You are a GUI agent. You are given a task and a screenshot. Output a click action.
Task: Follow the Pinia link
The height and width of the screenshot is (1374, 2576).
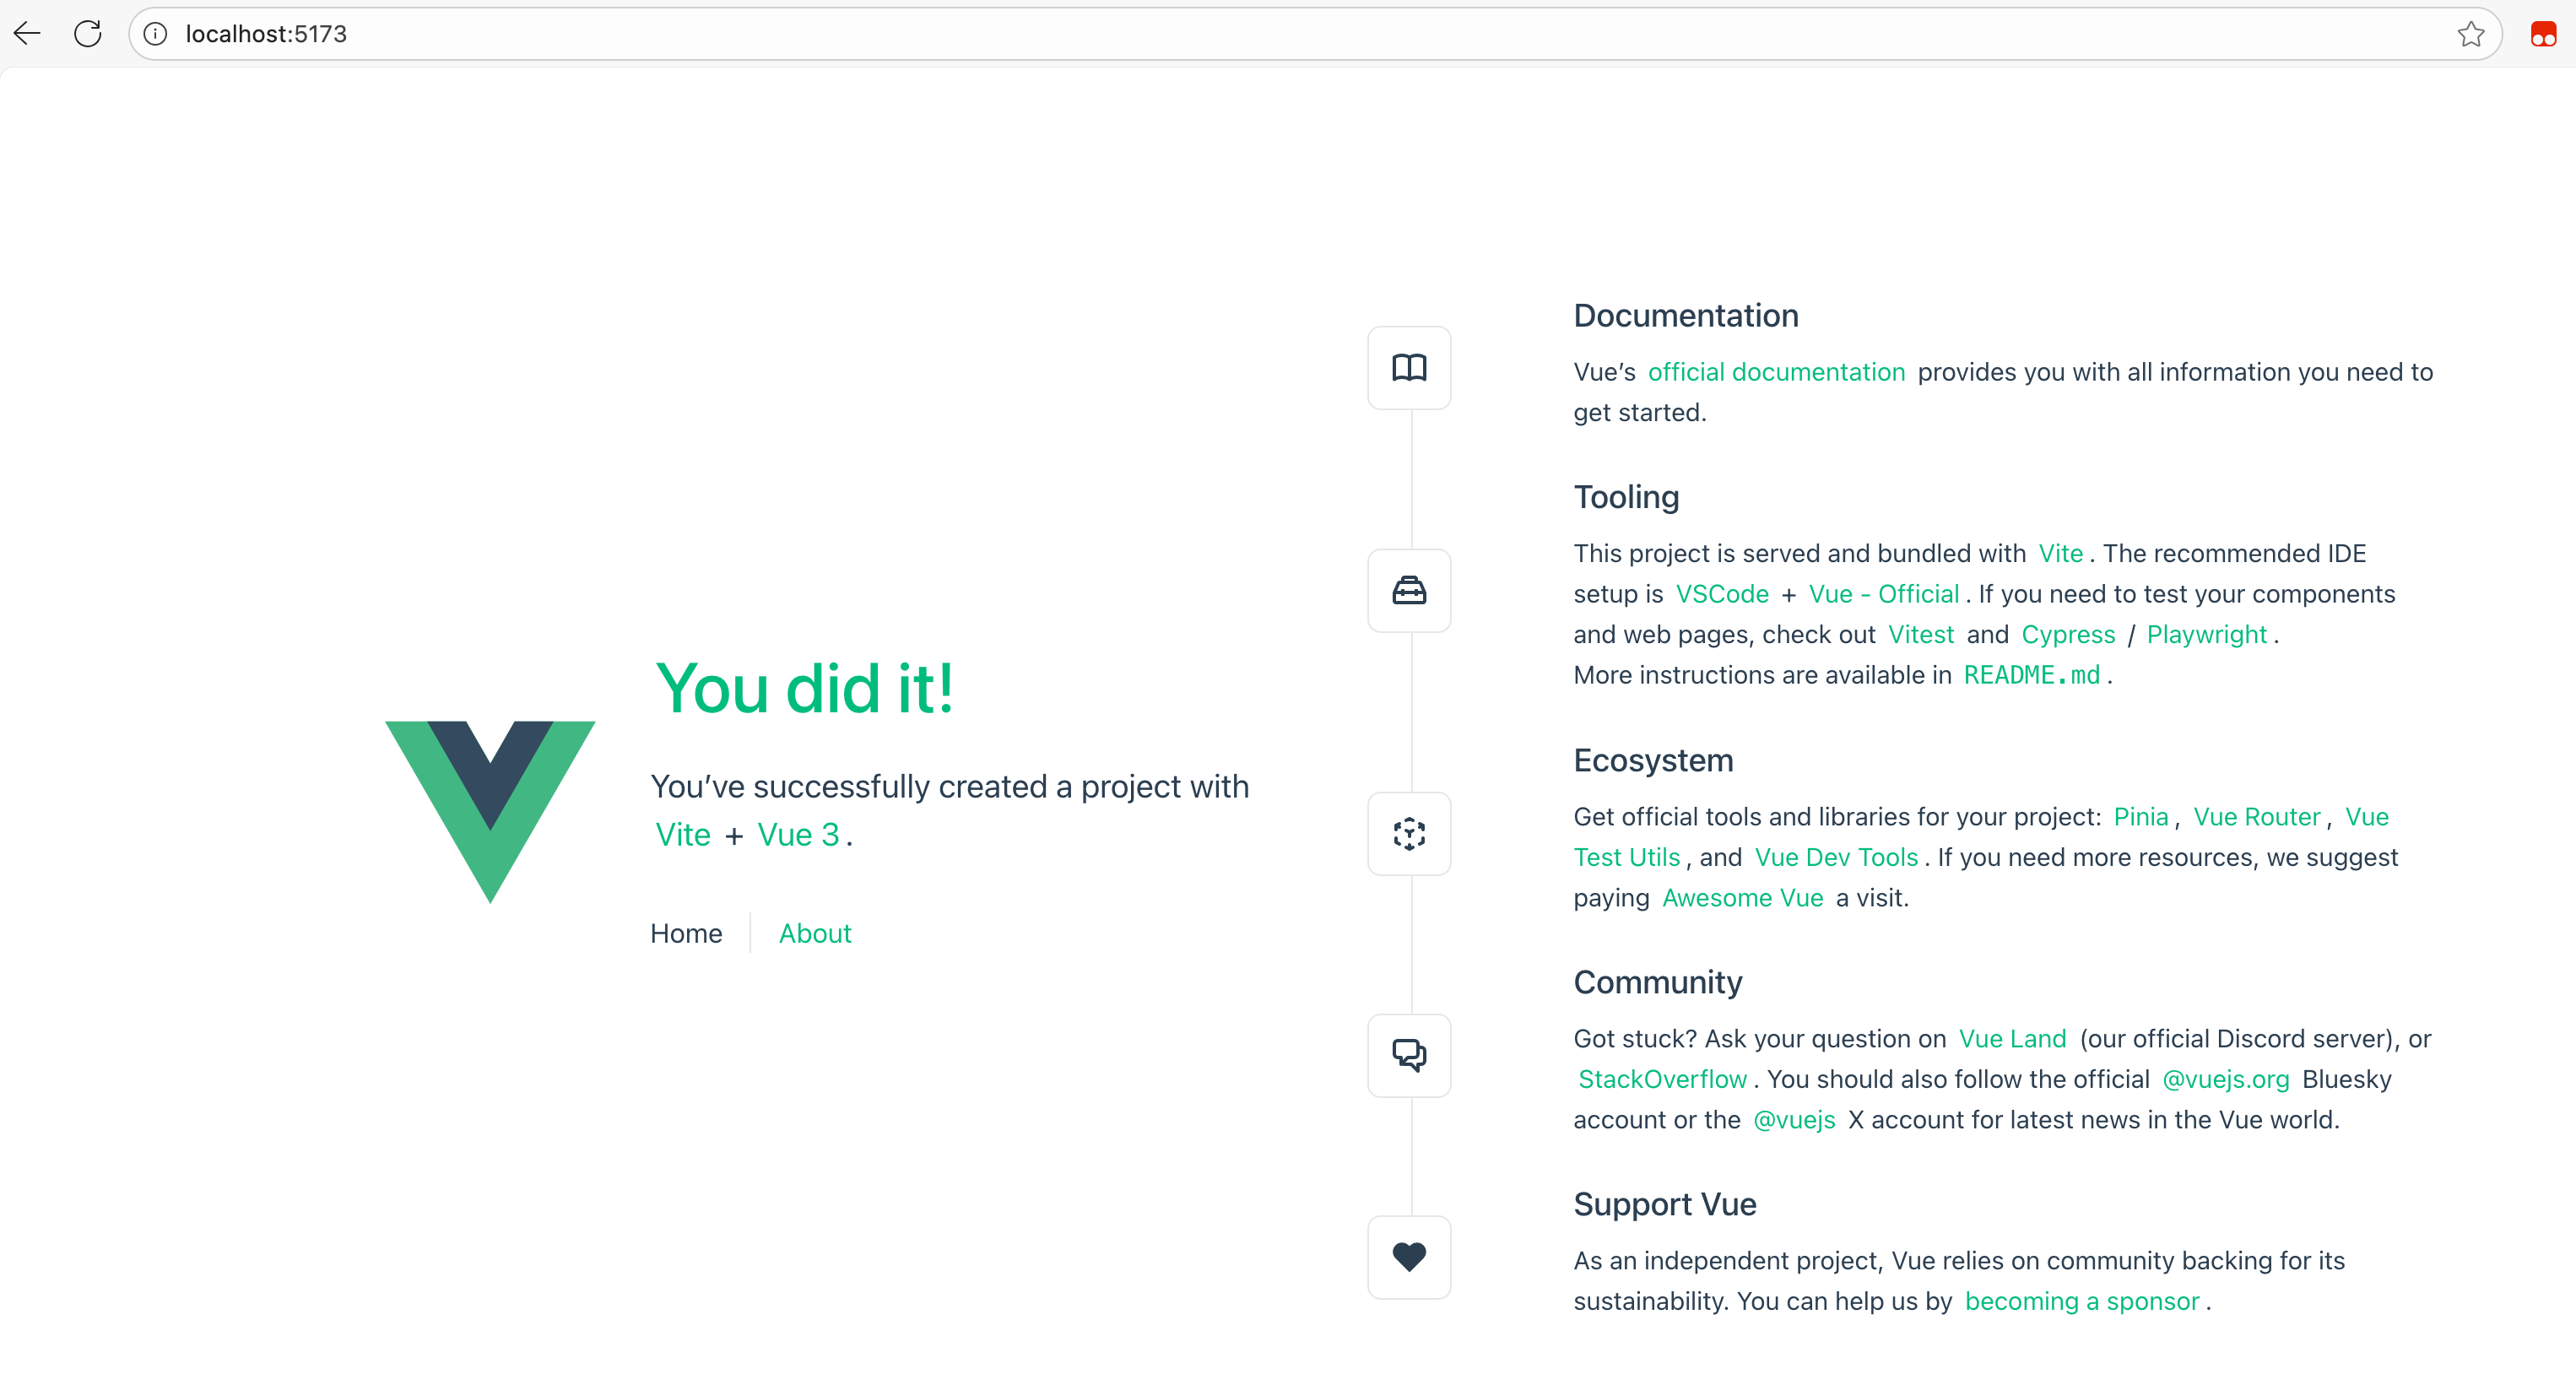pos(2140,817)
